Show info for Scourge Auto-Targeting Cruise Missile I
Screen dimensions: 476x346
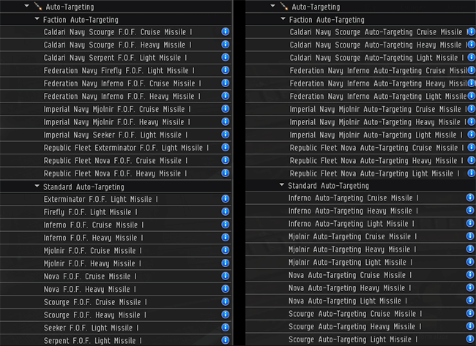click(x=470, y=313)
